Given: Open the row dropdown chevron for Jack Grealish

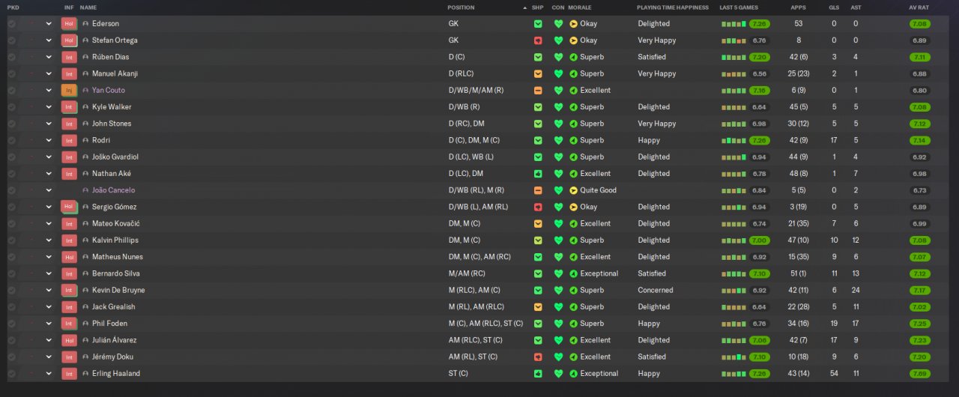Looking at the screenshot, I should (49, 306).
